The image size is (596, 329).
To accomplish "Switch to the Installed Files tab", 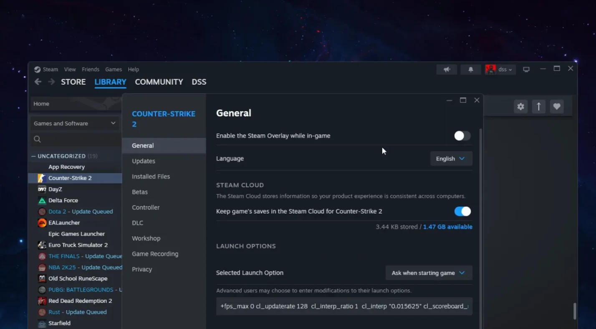I will (151, 177).
